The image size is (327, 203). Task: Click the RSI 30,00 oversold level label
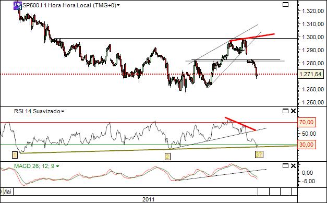click(x=307, y=145)
